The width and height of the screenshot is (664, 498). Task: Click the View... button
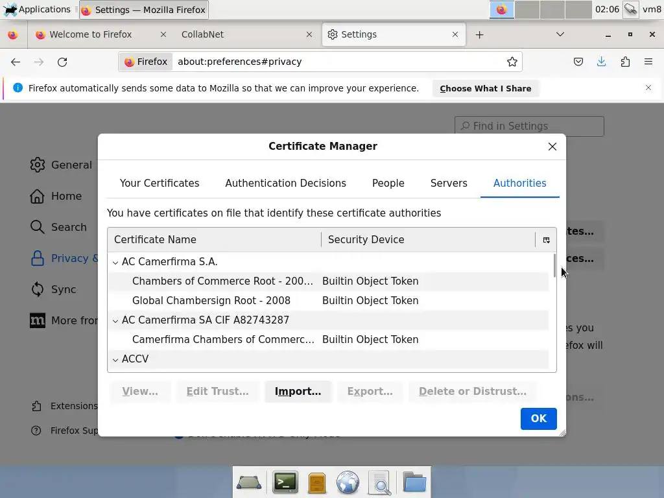point(140,391)
